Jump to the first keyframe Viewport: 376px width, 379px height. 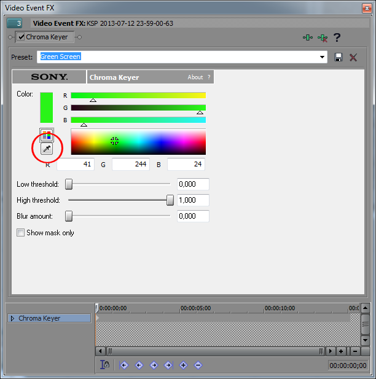click(124, 365)
